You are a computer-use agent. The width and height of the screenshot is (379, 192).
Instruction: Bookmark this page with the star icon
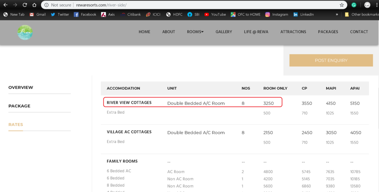point(341,5)
